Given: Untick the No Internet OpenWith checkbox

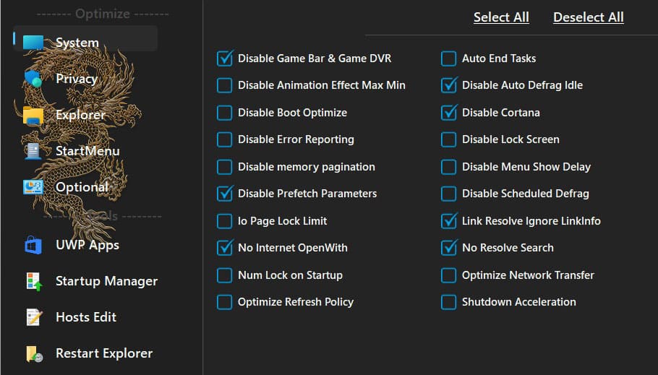Looking at the screenshot, I should point(224,248).
